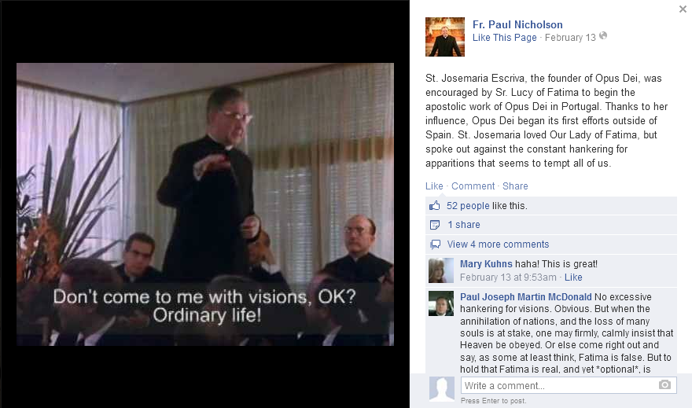Click the movie still photo
The width and height of the screenshot is (692, 408).
(x=205, y=204)
